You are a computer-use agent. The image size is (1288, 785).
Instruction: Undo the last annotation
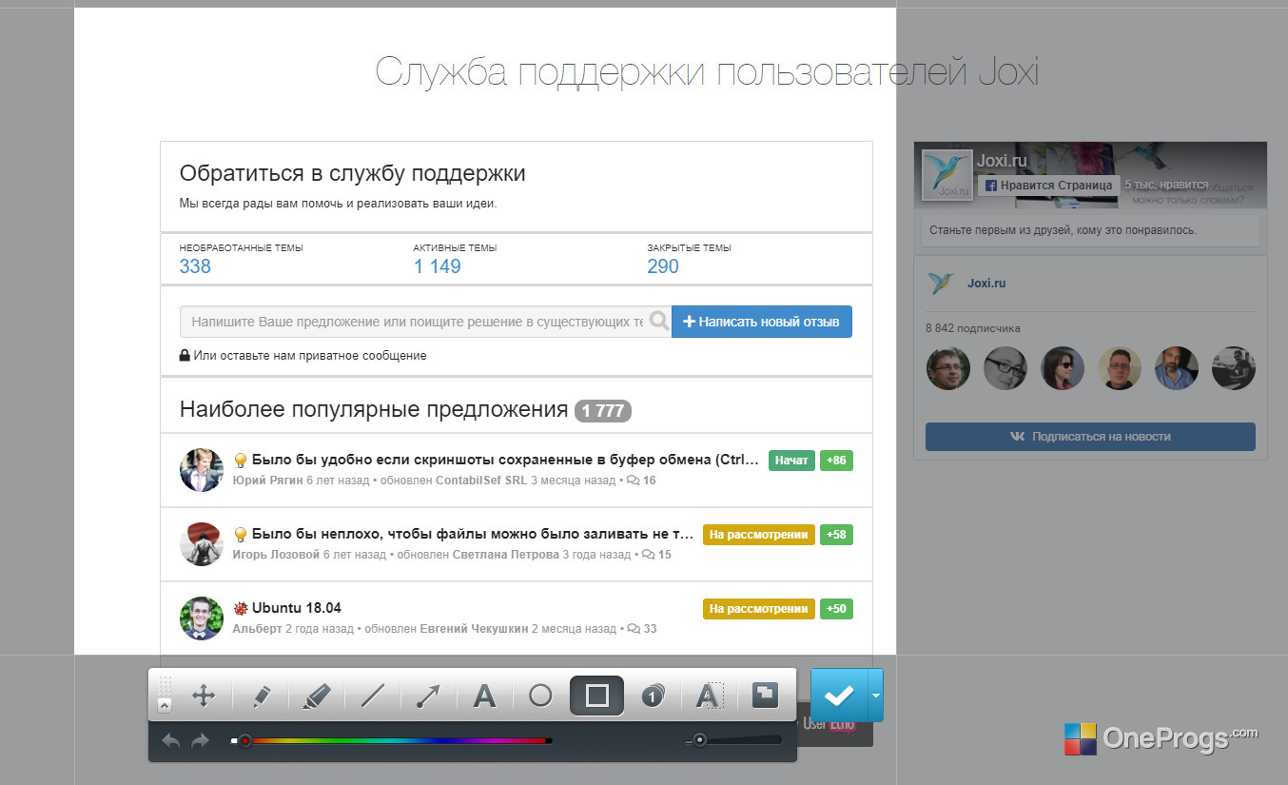171,741
